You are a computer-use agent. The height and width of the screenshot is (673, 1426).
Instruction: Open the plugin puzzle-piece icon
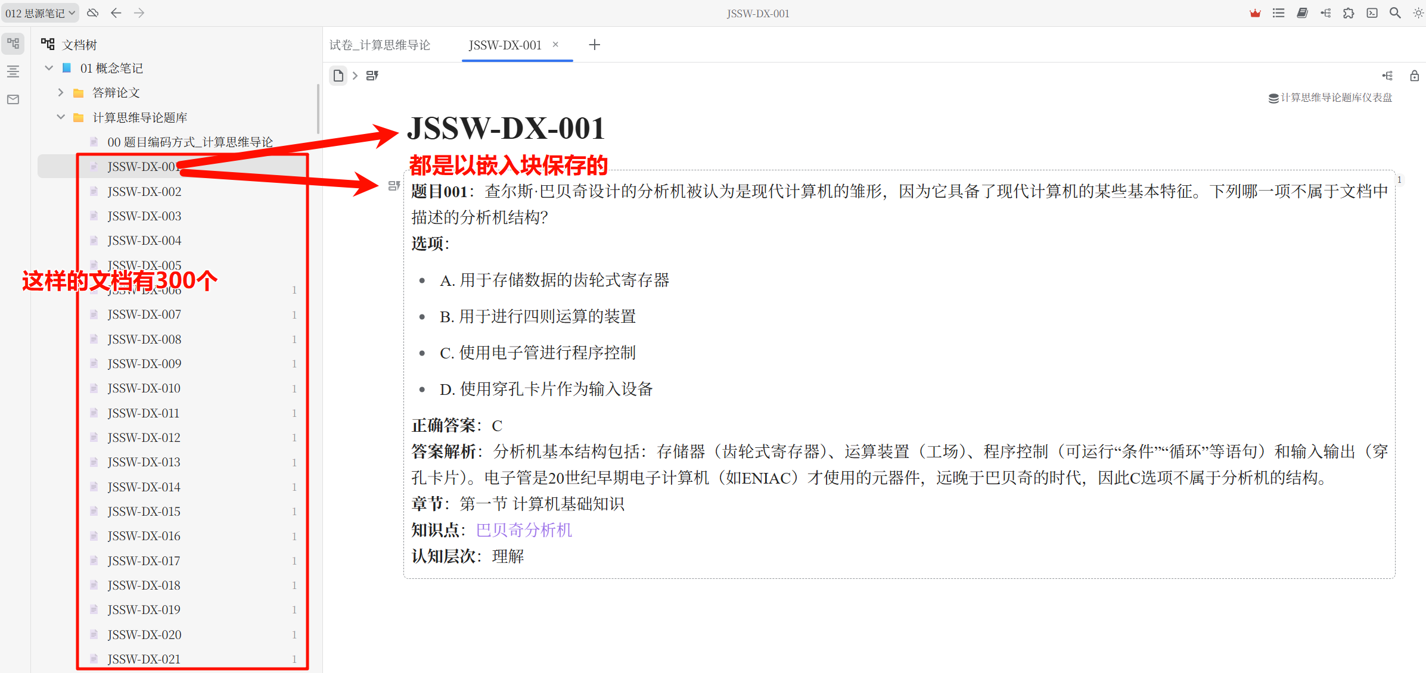click(x=1349, y=13)
